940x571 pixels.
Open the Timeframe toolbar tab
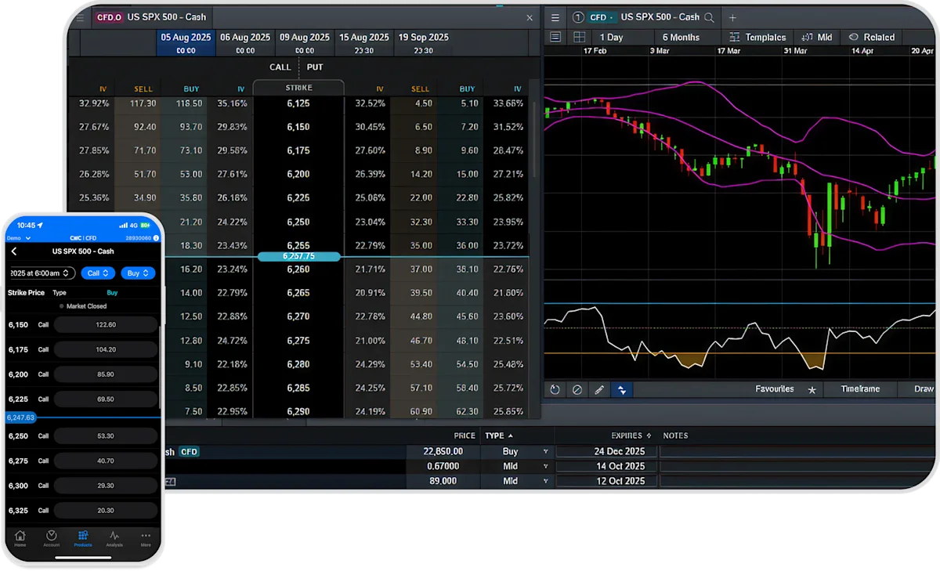pos(860,389)
